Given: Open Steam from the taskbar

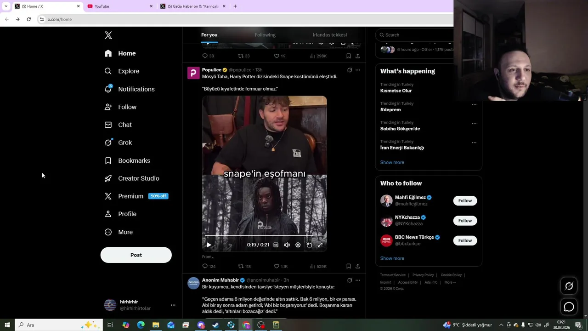Looking at the screenshot, I should point(215,325).
